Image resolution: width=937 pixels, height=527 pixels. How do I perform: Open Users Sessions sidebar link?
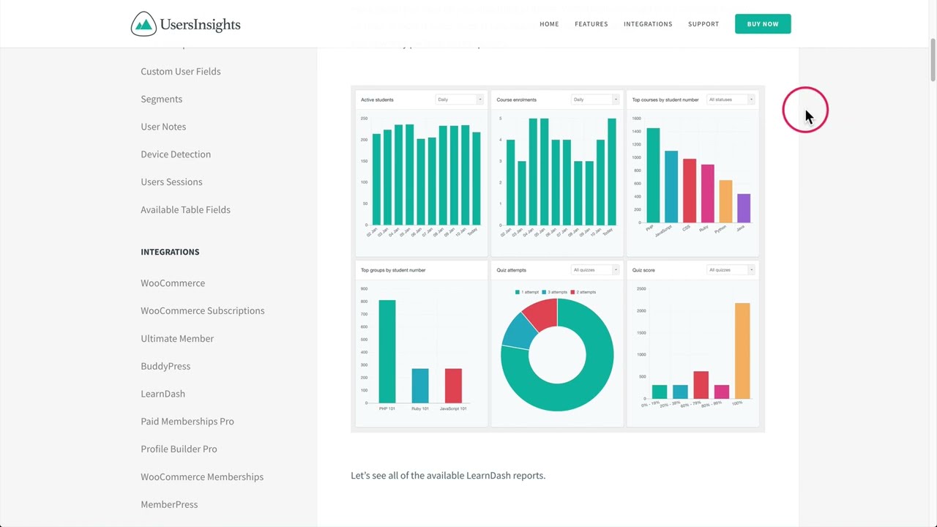click(x=171, y=182)
